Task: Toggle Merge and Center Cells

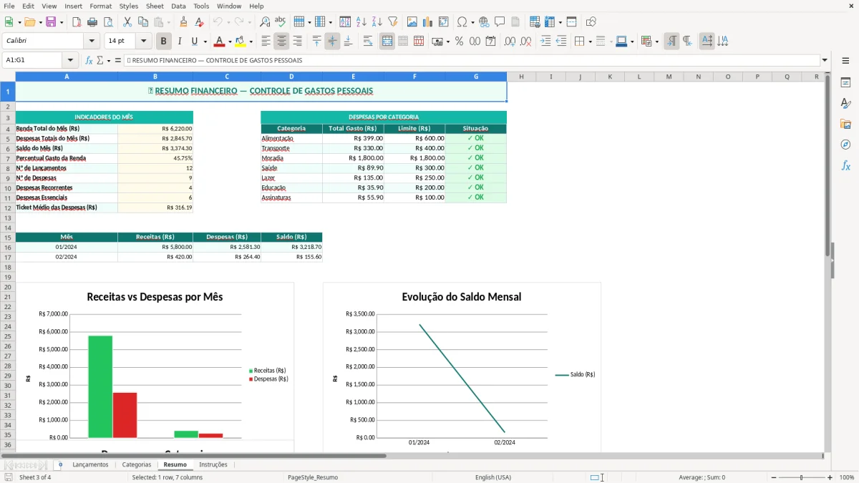Action: (387, 42)
